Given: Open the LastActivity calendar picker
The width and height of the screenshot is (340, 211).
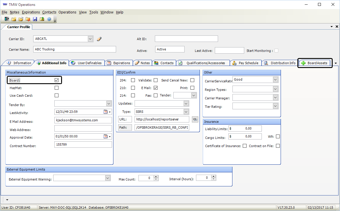Looking at the screenshot, I should point(106,112).
